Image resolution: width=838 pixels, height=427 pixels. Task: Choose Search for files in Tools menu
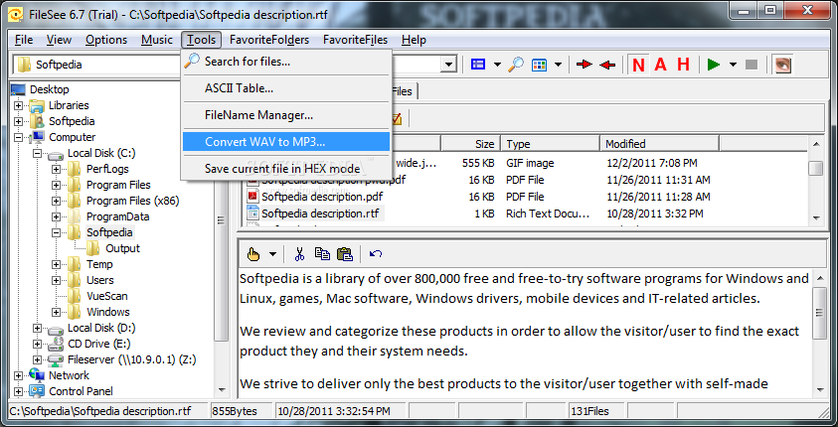click(x=286, y=62)
